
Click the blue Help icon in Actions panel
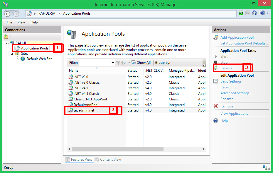[216, 121]
